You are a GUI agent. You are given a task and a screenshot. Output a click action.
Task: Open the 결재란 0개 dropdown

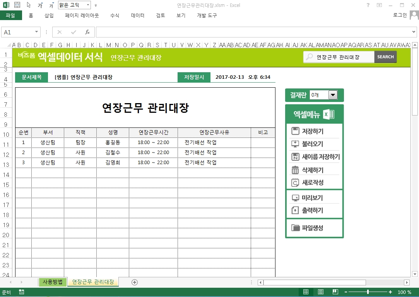coord(333,95)
